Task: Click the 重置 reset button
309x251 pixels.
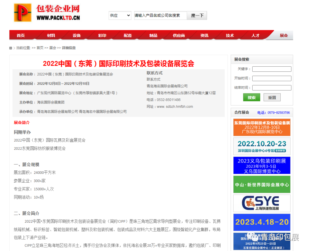Action: pyautogui.click(x=272, y=97)
